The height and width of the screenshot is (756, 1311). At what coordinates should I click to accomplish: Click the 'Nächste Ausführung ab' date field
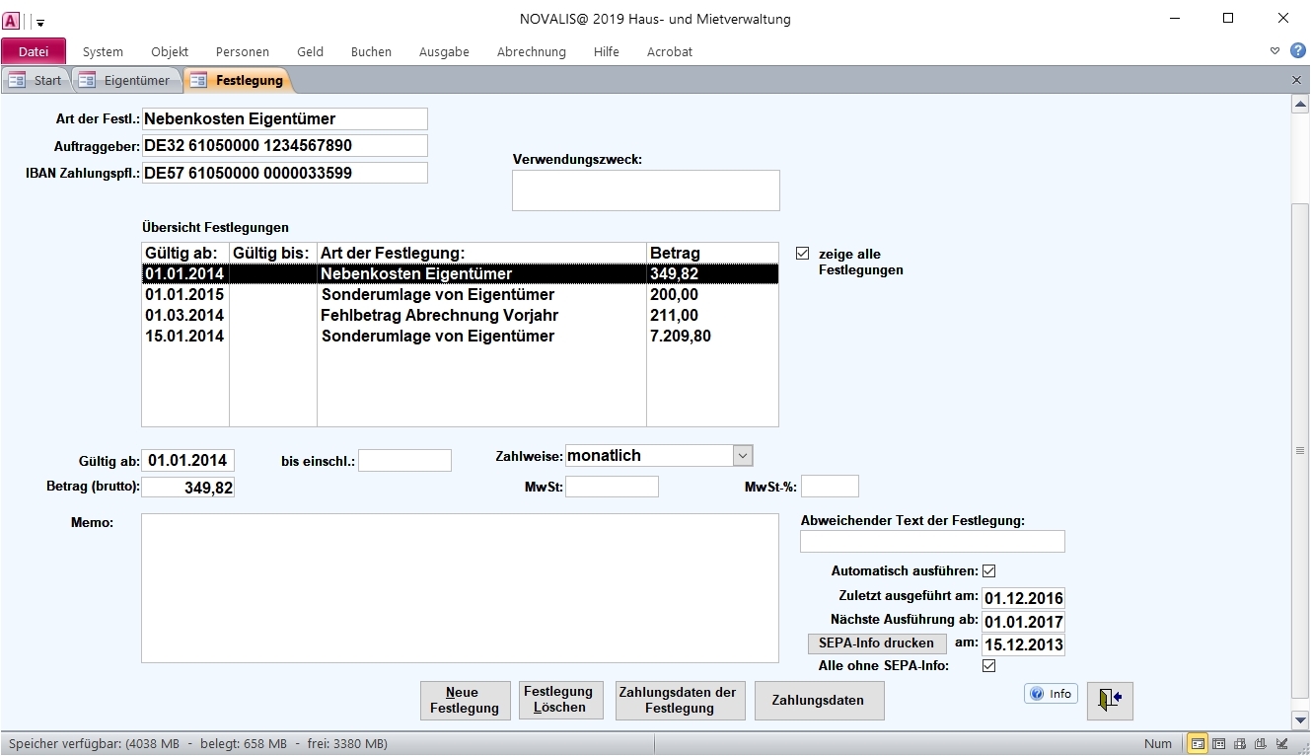1024,622
